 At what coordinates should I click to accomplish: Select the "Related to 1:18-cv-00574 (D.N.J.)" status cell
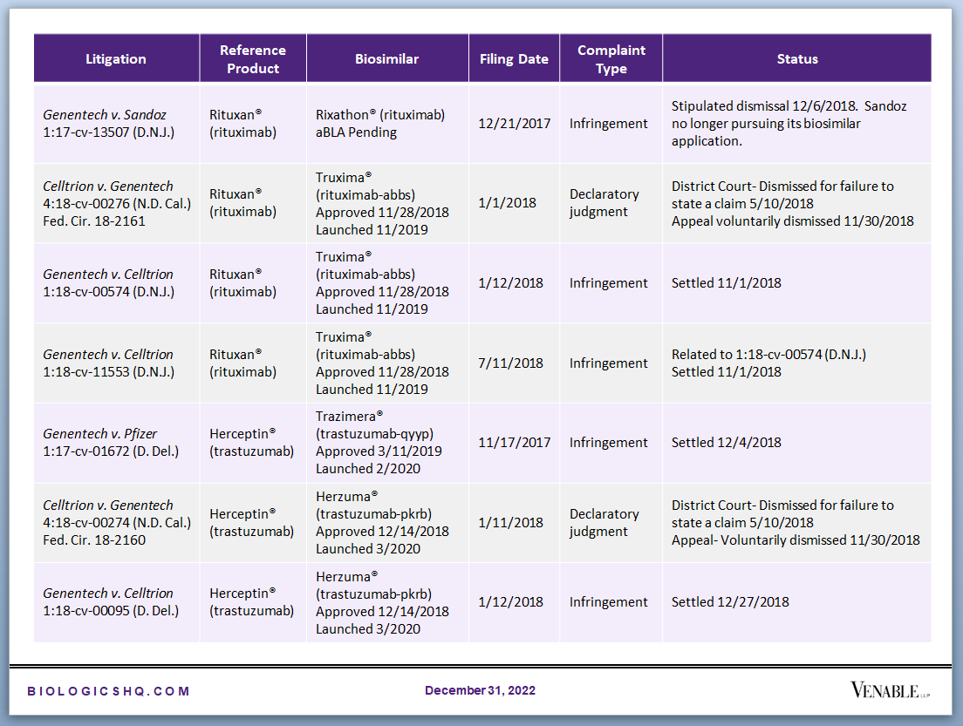797,363
